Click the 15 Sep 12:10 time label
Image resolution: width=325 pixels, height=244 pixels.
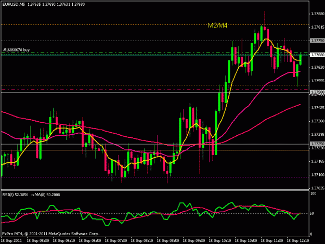point(298,241)
